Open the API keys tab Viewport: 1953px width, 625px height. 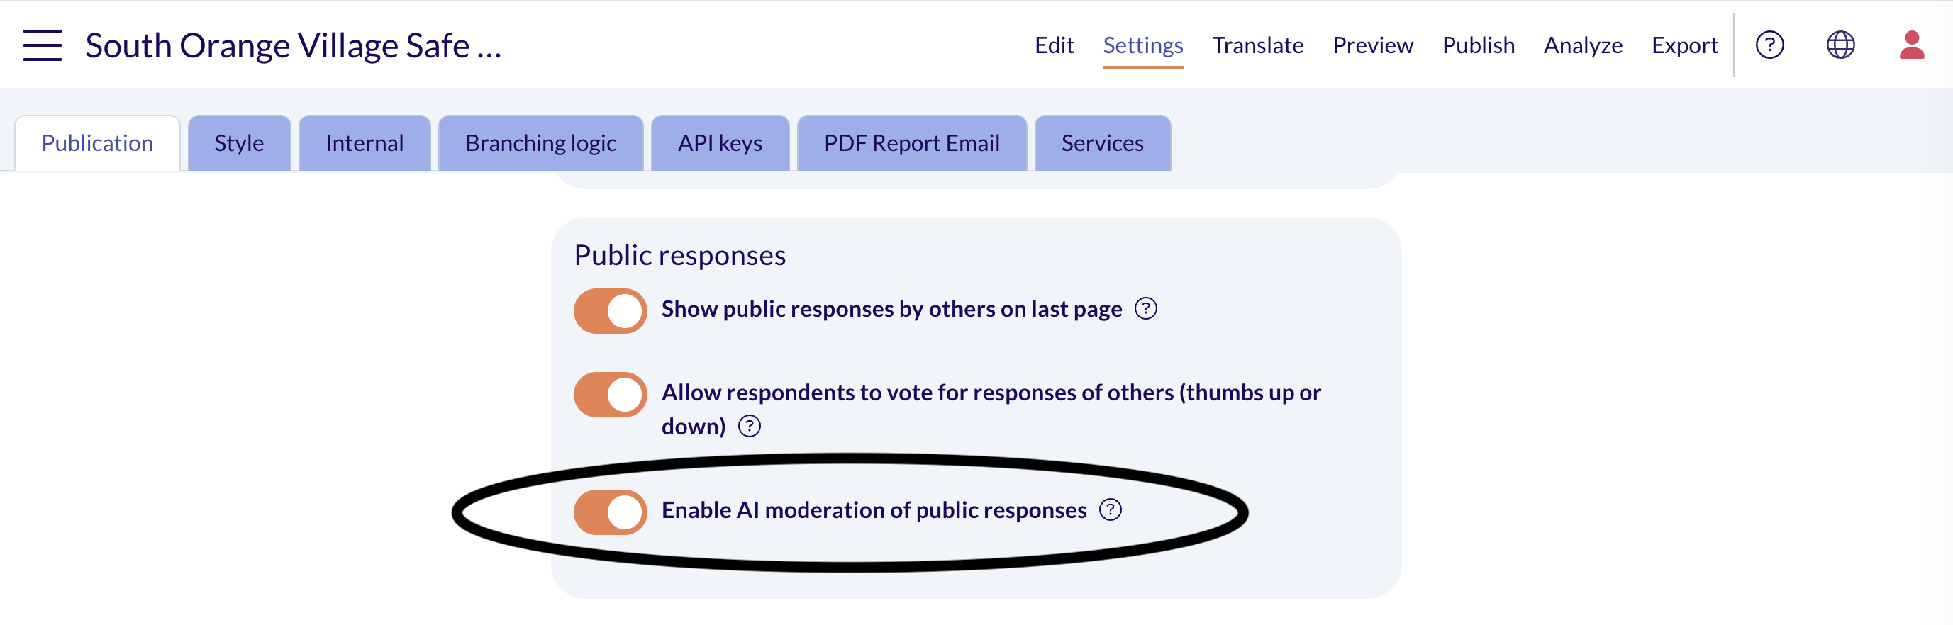720,143
